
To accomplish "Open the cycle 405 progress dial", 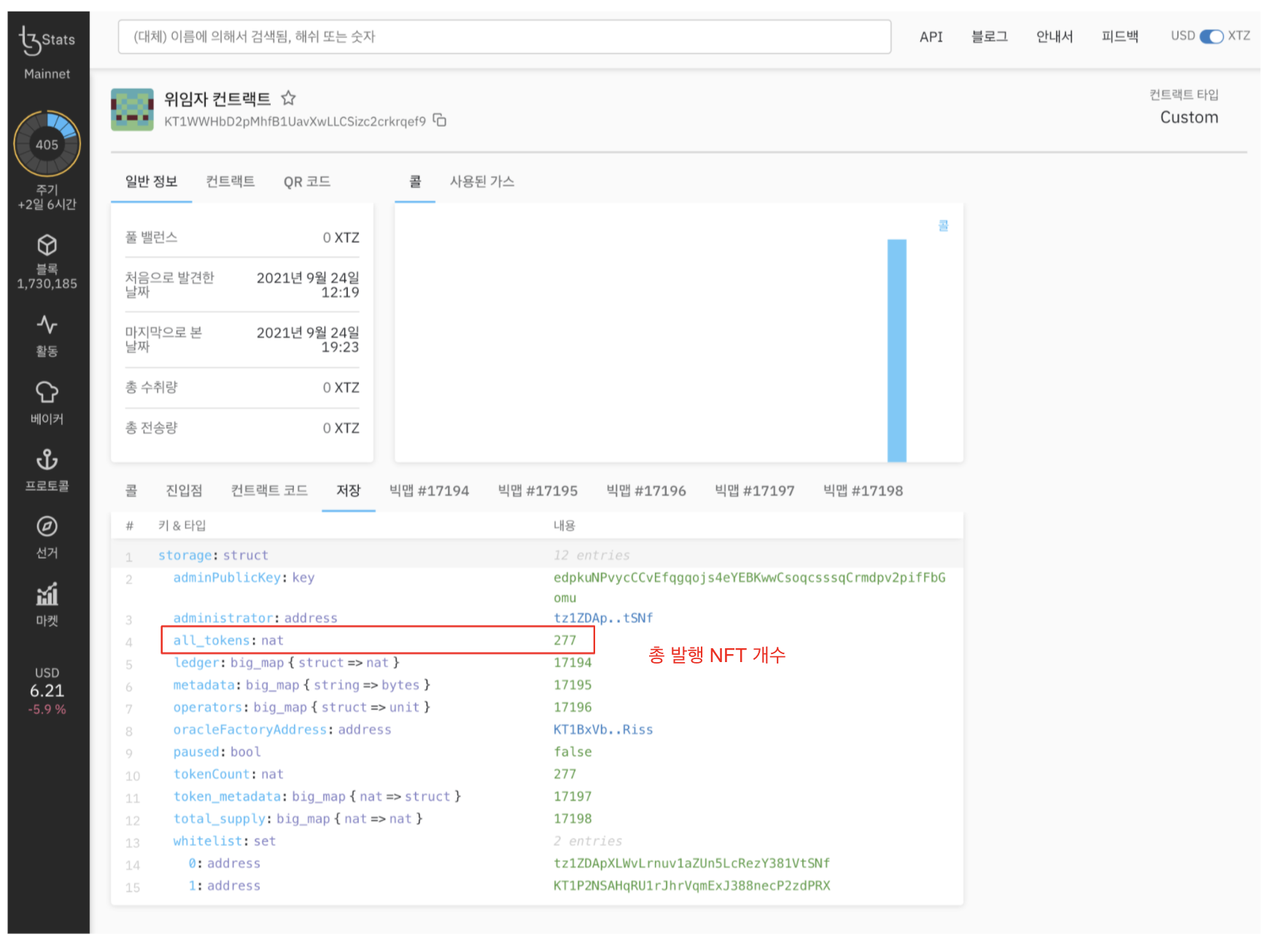I will coord(47,144).
